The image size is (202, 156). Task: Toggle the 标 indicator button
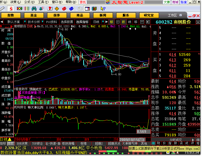point(111,22)
